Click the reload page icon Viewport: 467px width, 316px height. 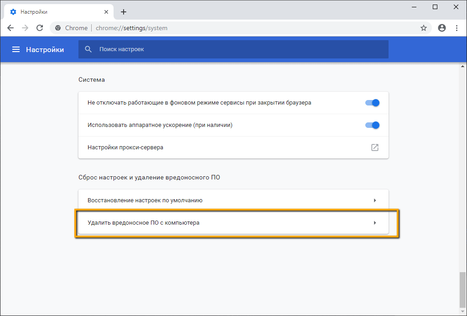click(40, 28)
